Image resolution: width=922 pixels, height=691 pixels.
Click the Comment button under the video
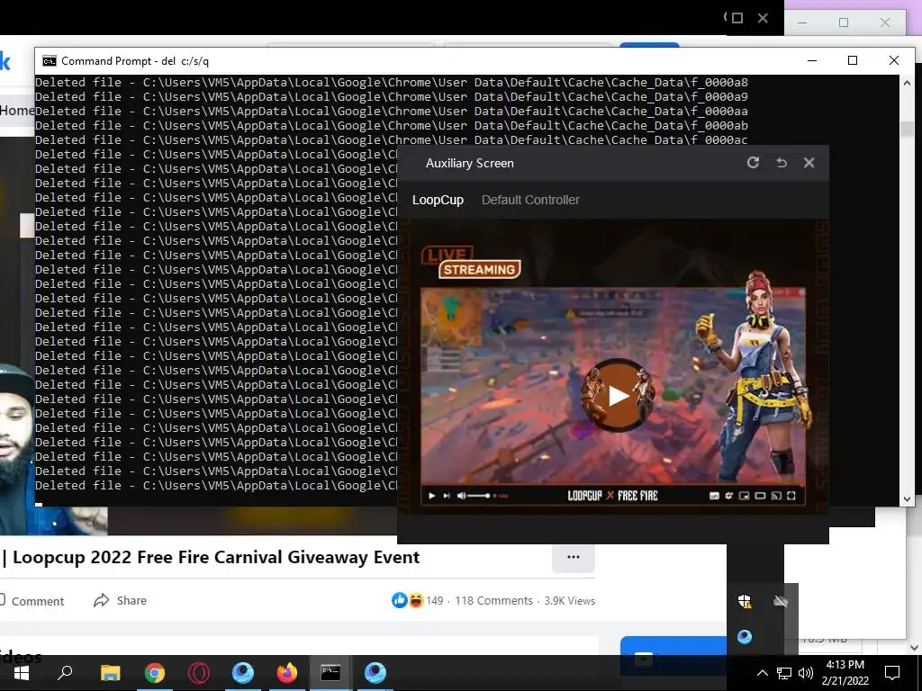[x=32, y=600]
